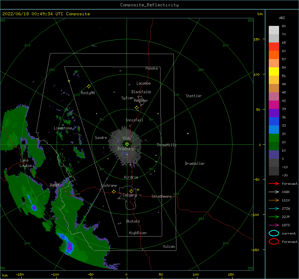Click the Blackfalds label

(141, 92)
